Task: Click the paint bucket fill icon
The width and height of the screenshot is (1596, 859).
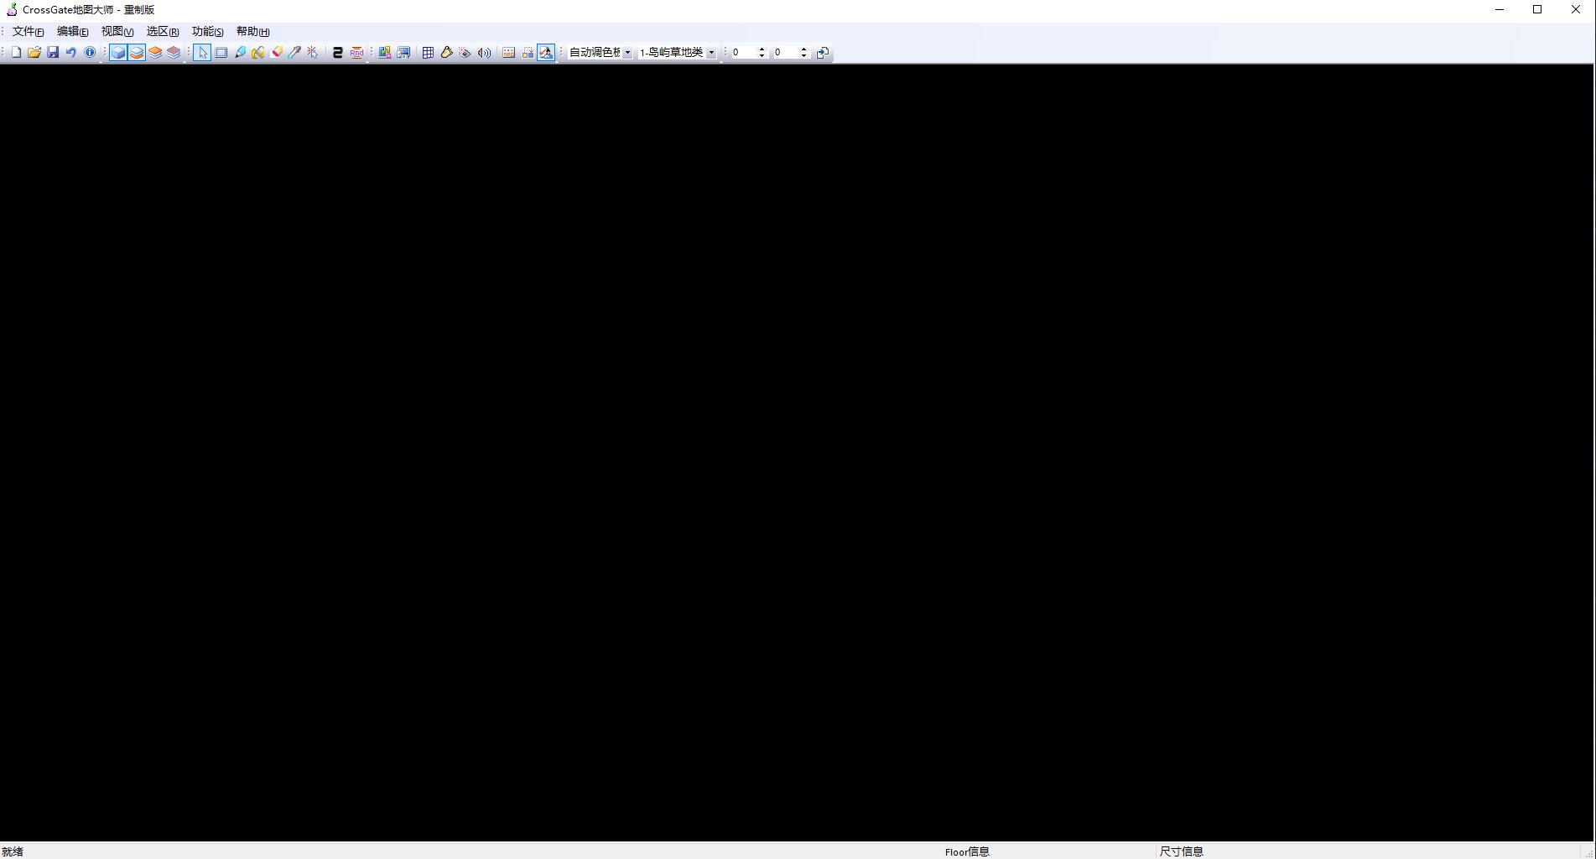Action: [x=447, y=52]
